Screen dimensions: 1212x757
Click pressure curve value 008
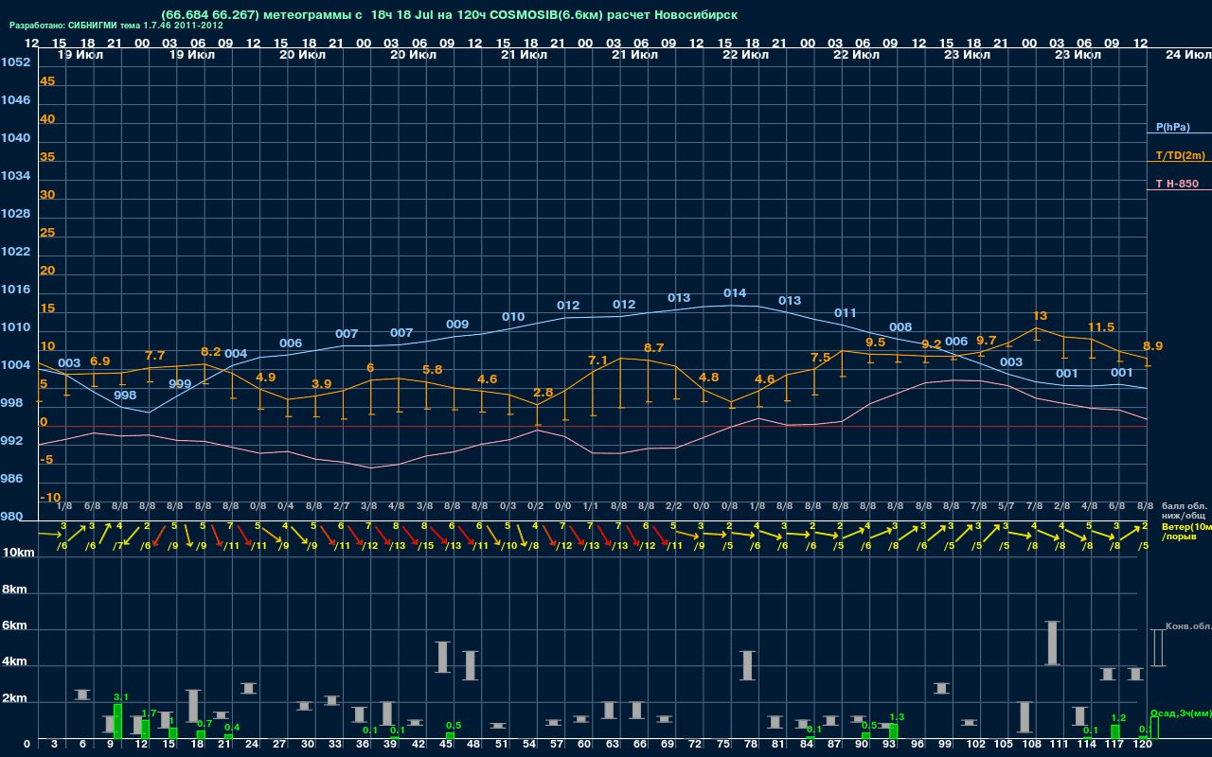(x=900, y=327)
